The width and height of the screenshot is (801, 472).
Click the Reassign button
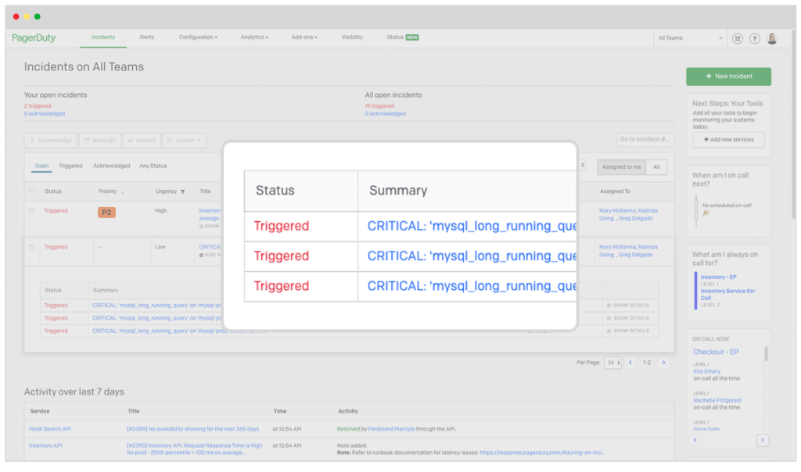(100, 141)
